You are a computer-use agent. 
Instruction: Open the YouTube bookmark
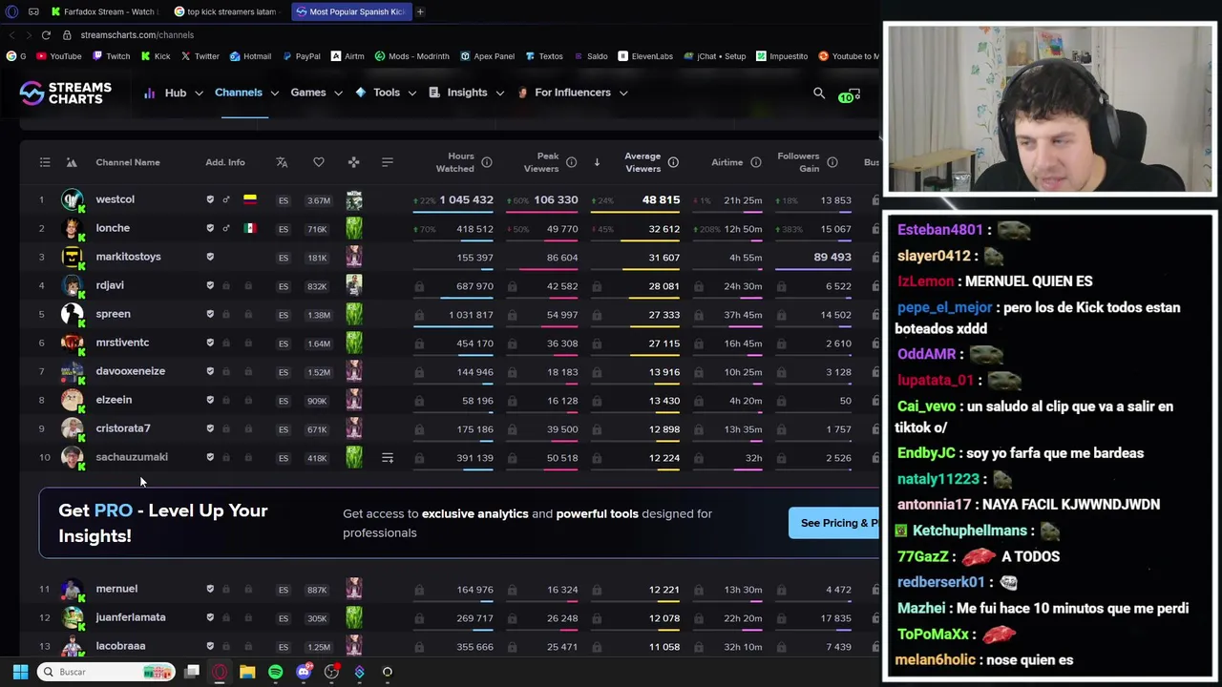(x=59, y=56)
